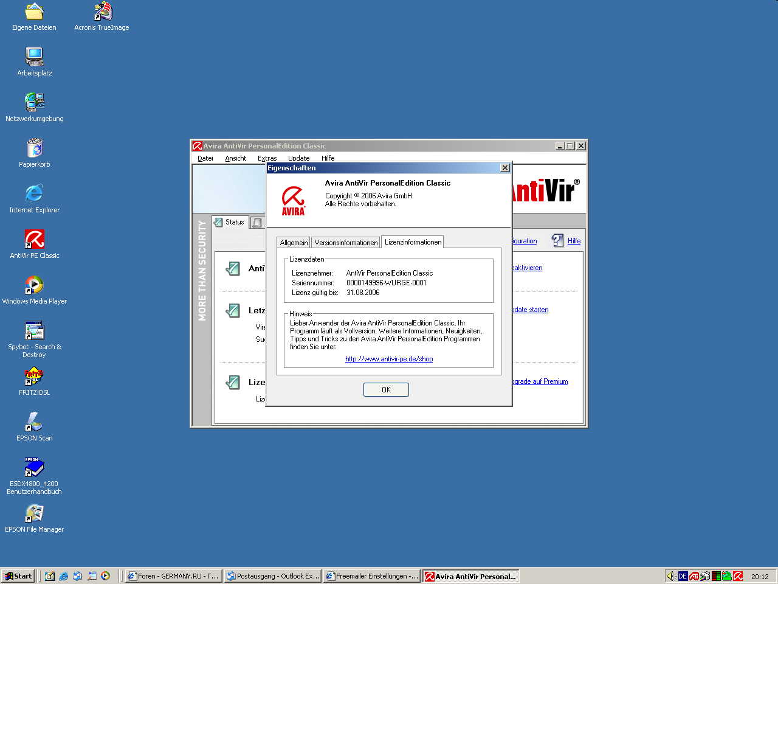Click the Avira icon in the main window title bar
This screenshot has height=730, width=778.
coord(197,146)
